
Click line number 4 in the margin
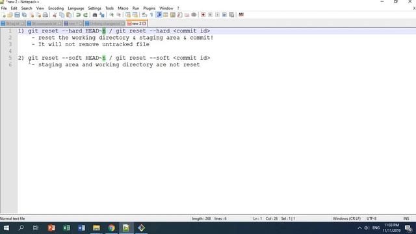(10, 51)
